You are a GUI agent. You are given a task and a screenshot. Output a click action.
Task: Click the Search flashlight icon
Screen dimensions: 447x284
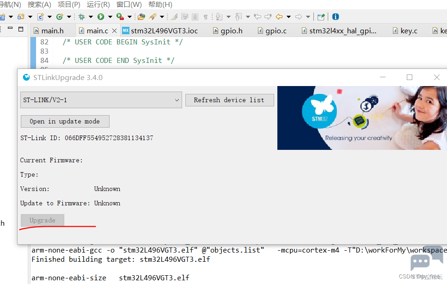[153, 17]
